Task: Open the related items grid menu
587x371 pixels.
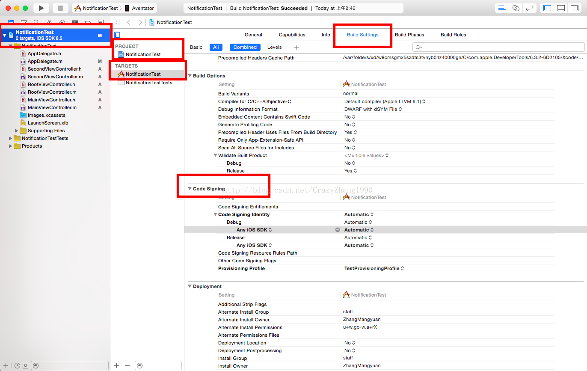Action: click(x=116, y=22)
